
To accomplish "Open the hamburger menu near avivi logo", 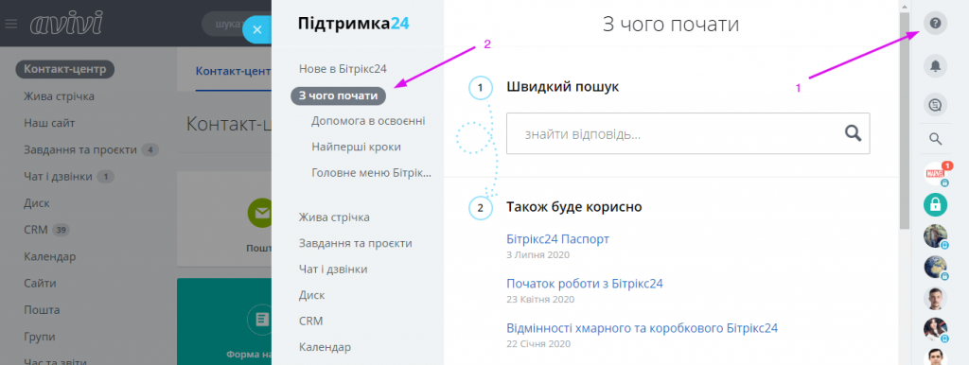I will coord(11,24).
